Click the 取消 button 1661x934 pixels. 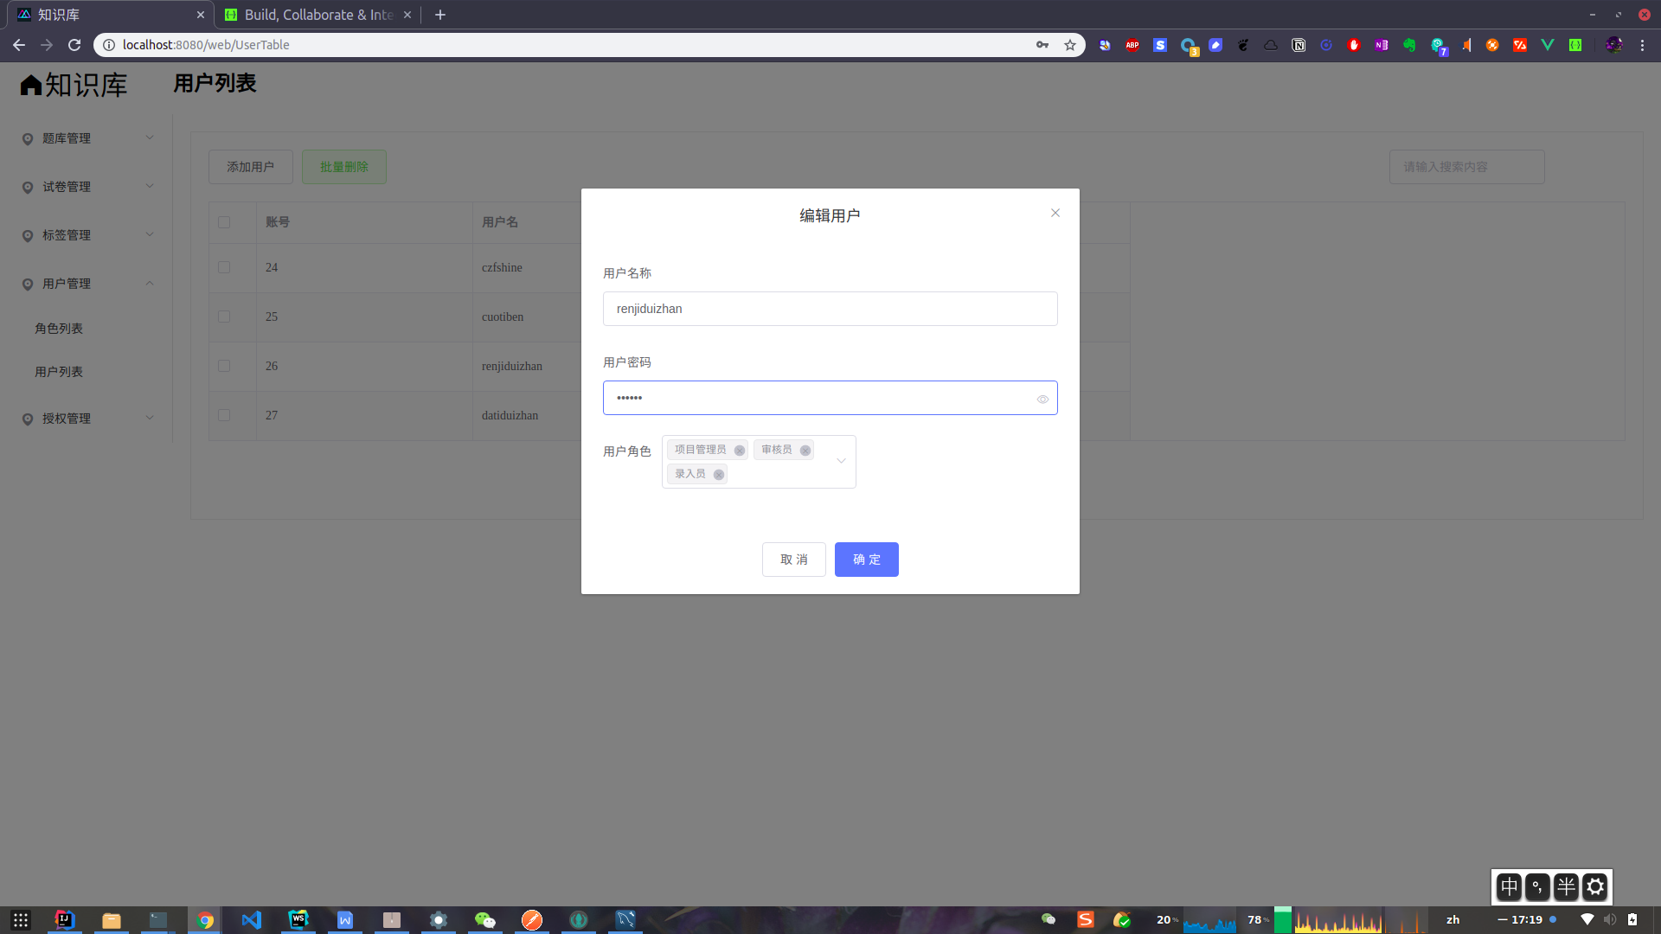(x=793, y=560)
